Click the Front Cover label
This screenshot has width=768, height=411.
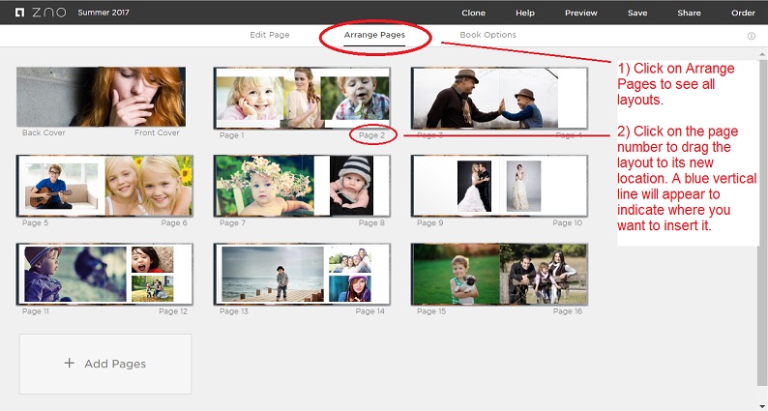[157, 132]
